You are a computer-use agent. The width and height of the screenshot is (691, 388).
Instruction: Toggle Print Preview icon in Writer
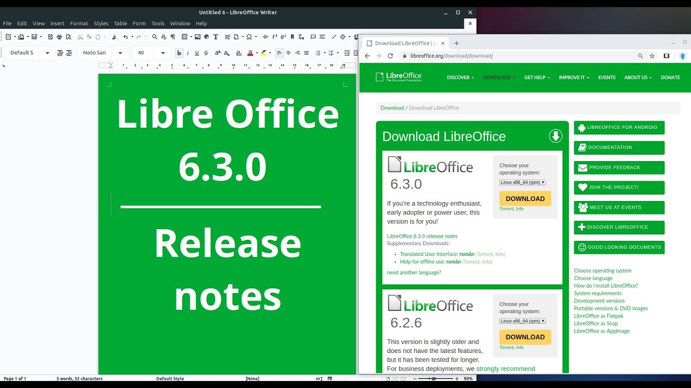click(69, 37)
